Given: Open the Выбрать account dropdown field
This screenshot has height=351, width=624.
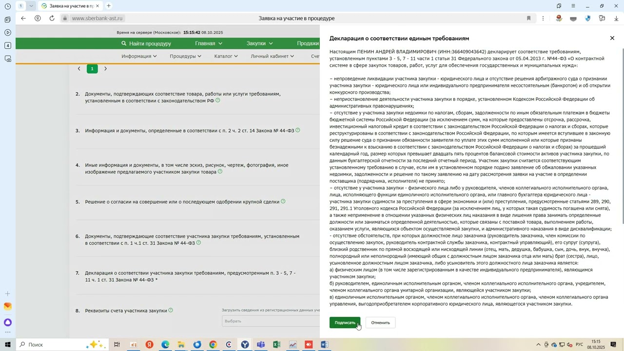Looking at the screenshot, I should pyautogui.click(x=271, y=321).
